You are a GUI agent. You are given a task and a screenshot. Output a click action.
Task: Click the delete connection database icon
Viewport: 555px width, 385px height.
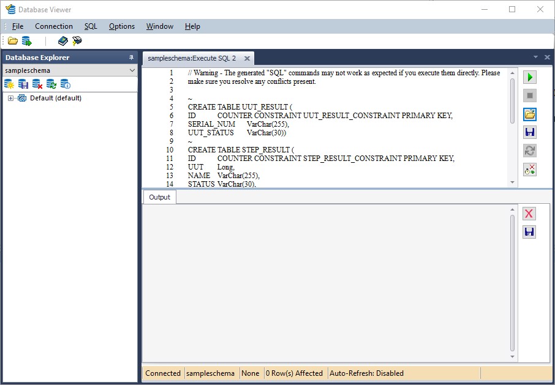tap(37, 84)
